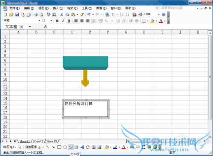The image size is (213, 156).
Task: Switch to the Sheet3 tab
Action: pyautogui.click(x=52, y=141)
